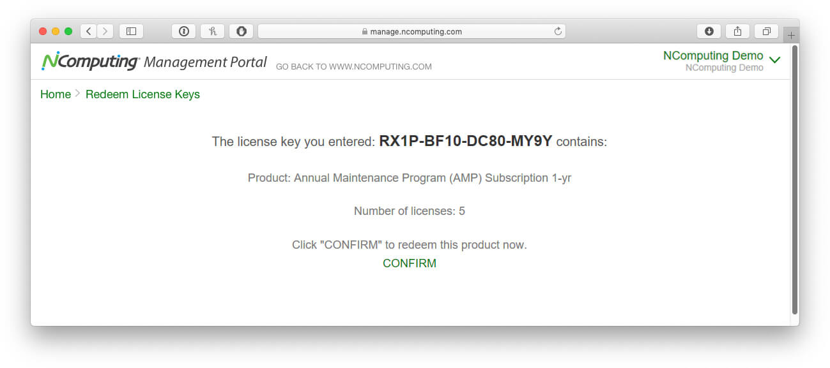Toggle the Safari sidebar button

[131, 31]
